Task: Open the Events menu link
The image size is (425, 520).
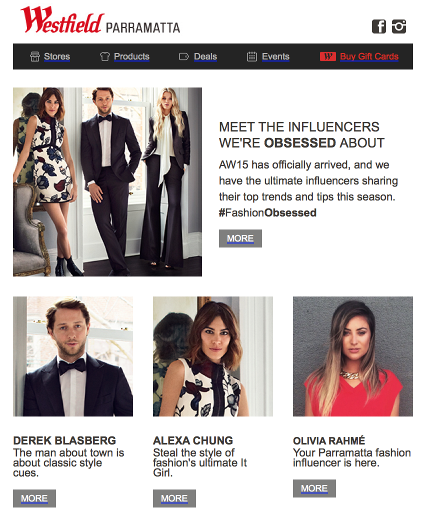Action: [x=275, y=56]
